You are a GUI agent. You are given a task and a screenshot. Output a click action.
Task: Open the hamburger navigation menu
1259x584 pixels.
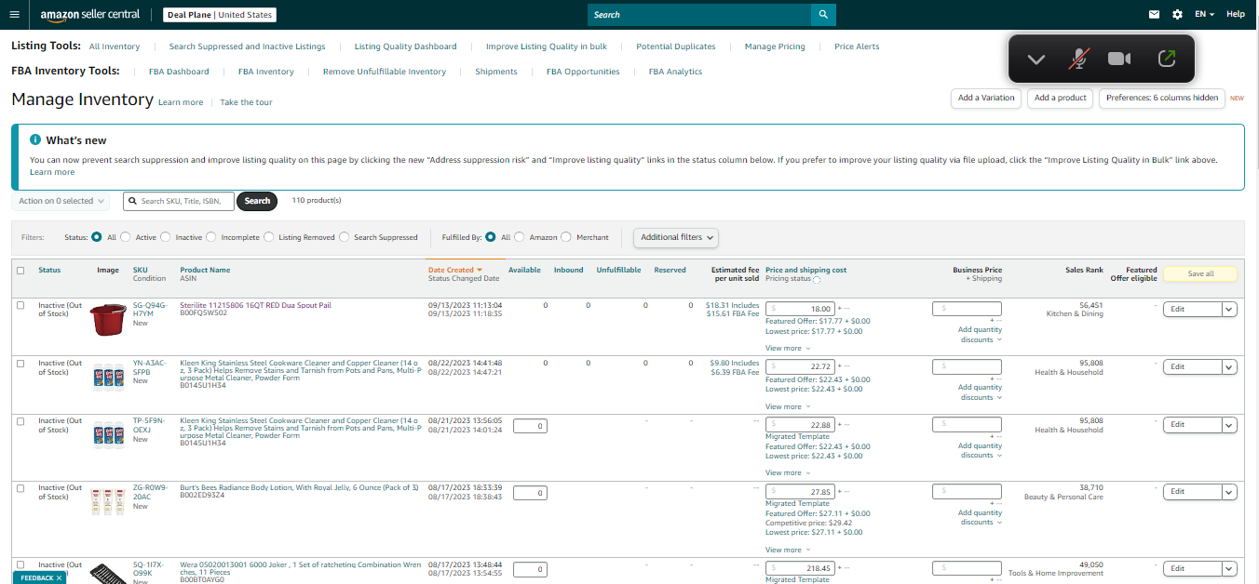(x=14, y=15)
